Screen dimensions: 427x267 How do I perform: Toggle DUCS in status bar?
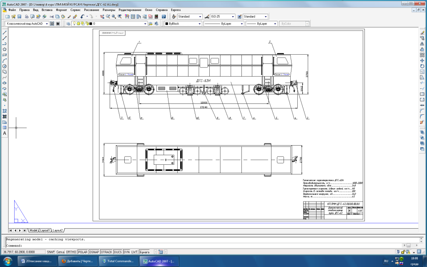click(x=118, y=252)
